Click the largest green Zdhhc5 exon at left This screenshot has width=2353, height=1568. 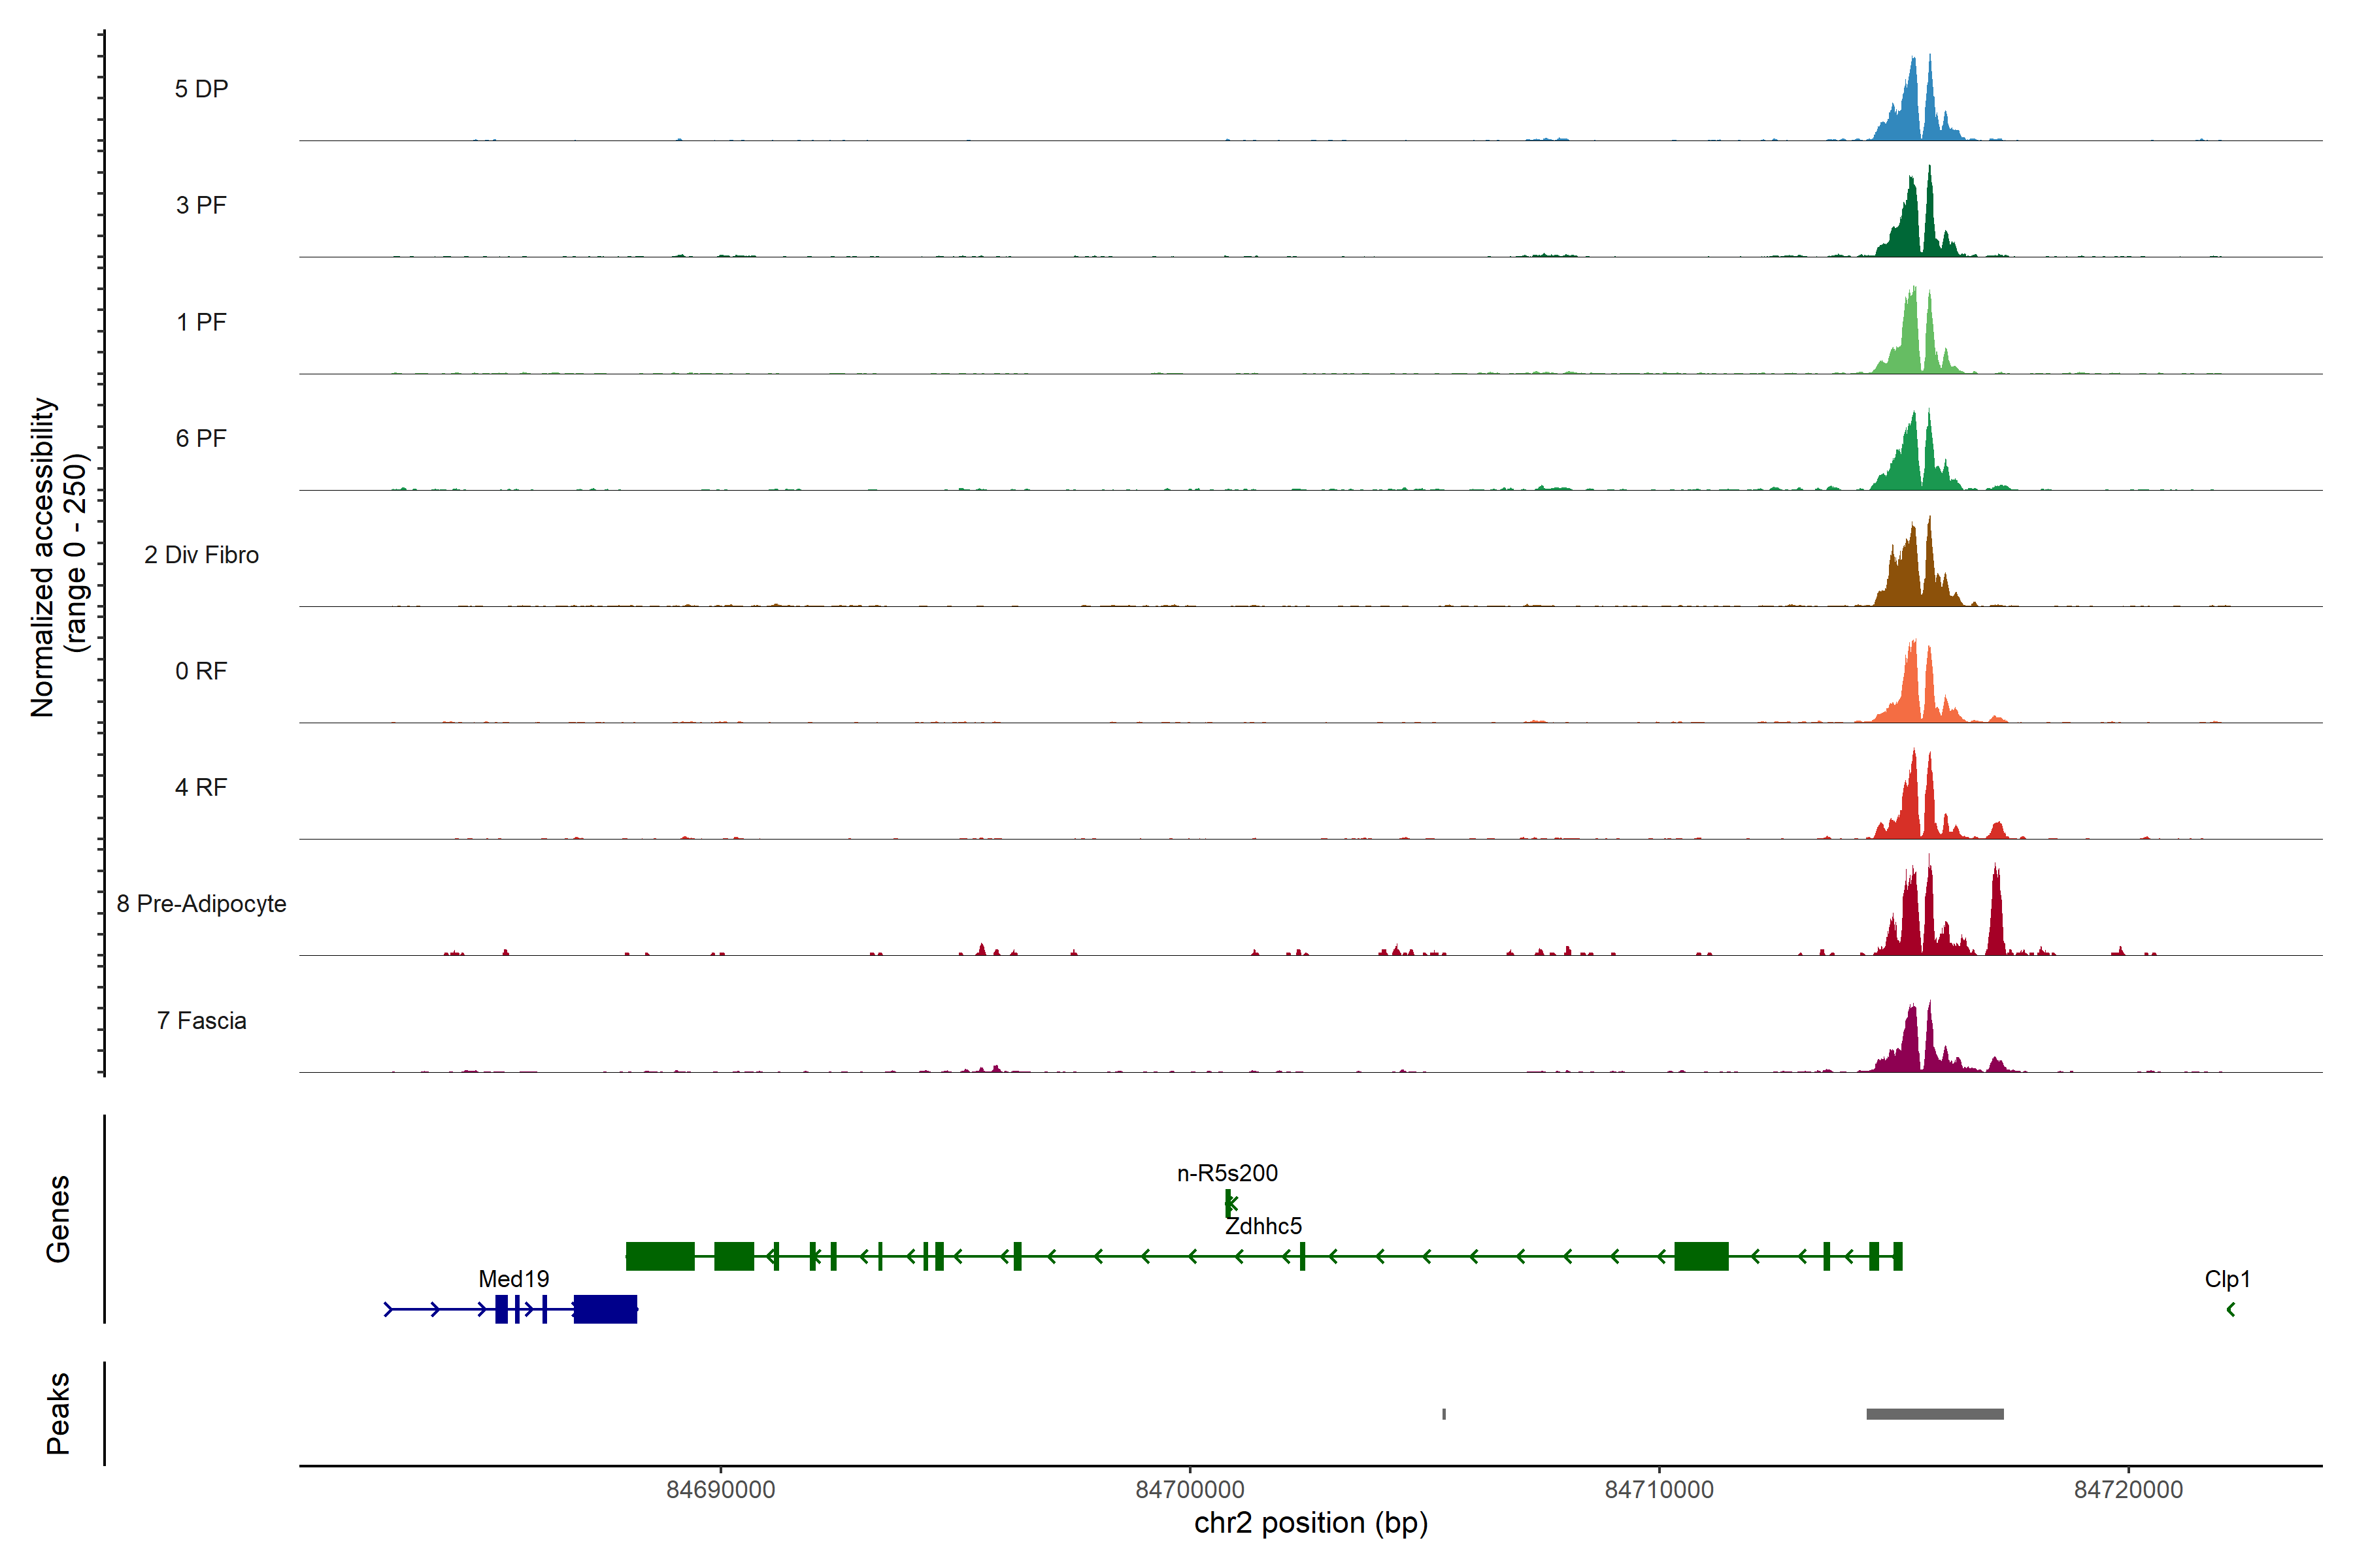tap(659, 1255)
